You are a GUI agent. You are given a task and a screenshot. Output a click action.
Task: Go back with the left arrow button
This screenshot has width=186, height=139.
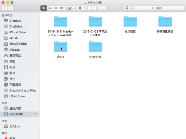pyautogui.click(x=5, y=8)
